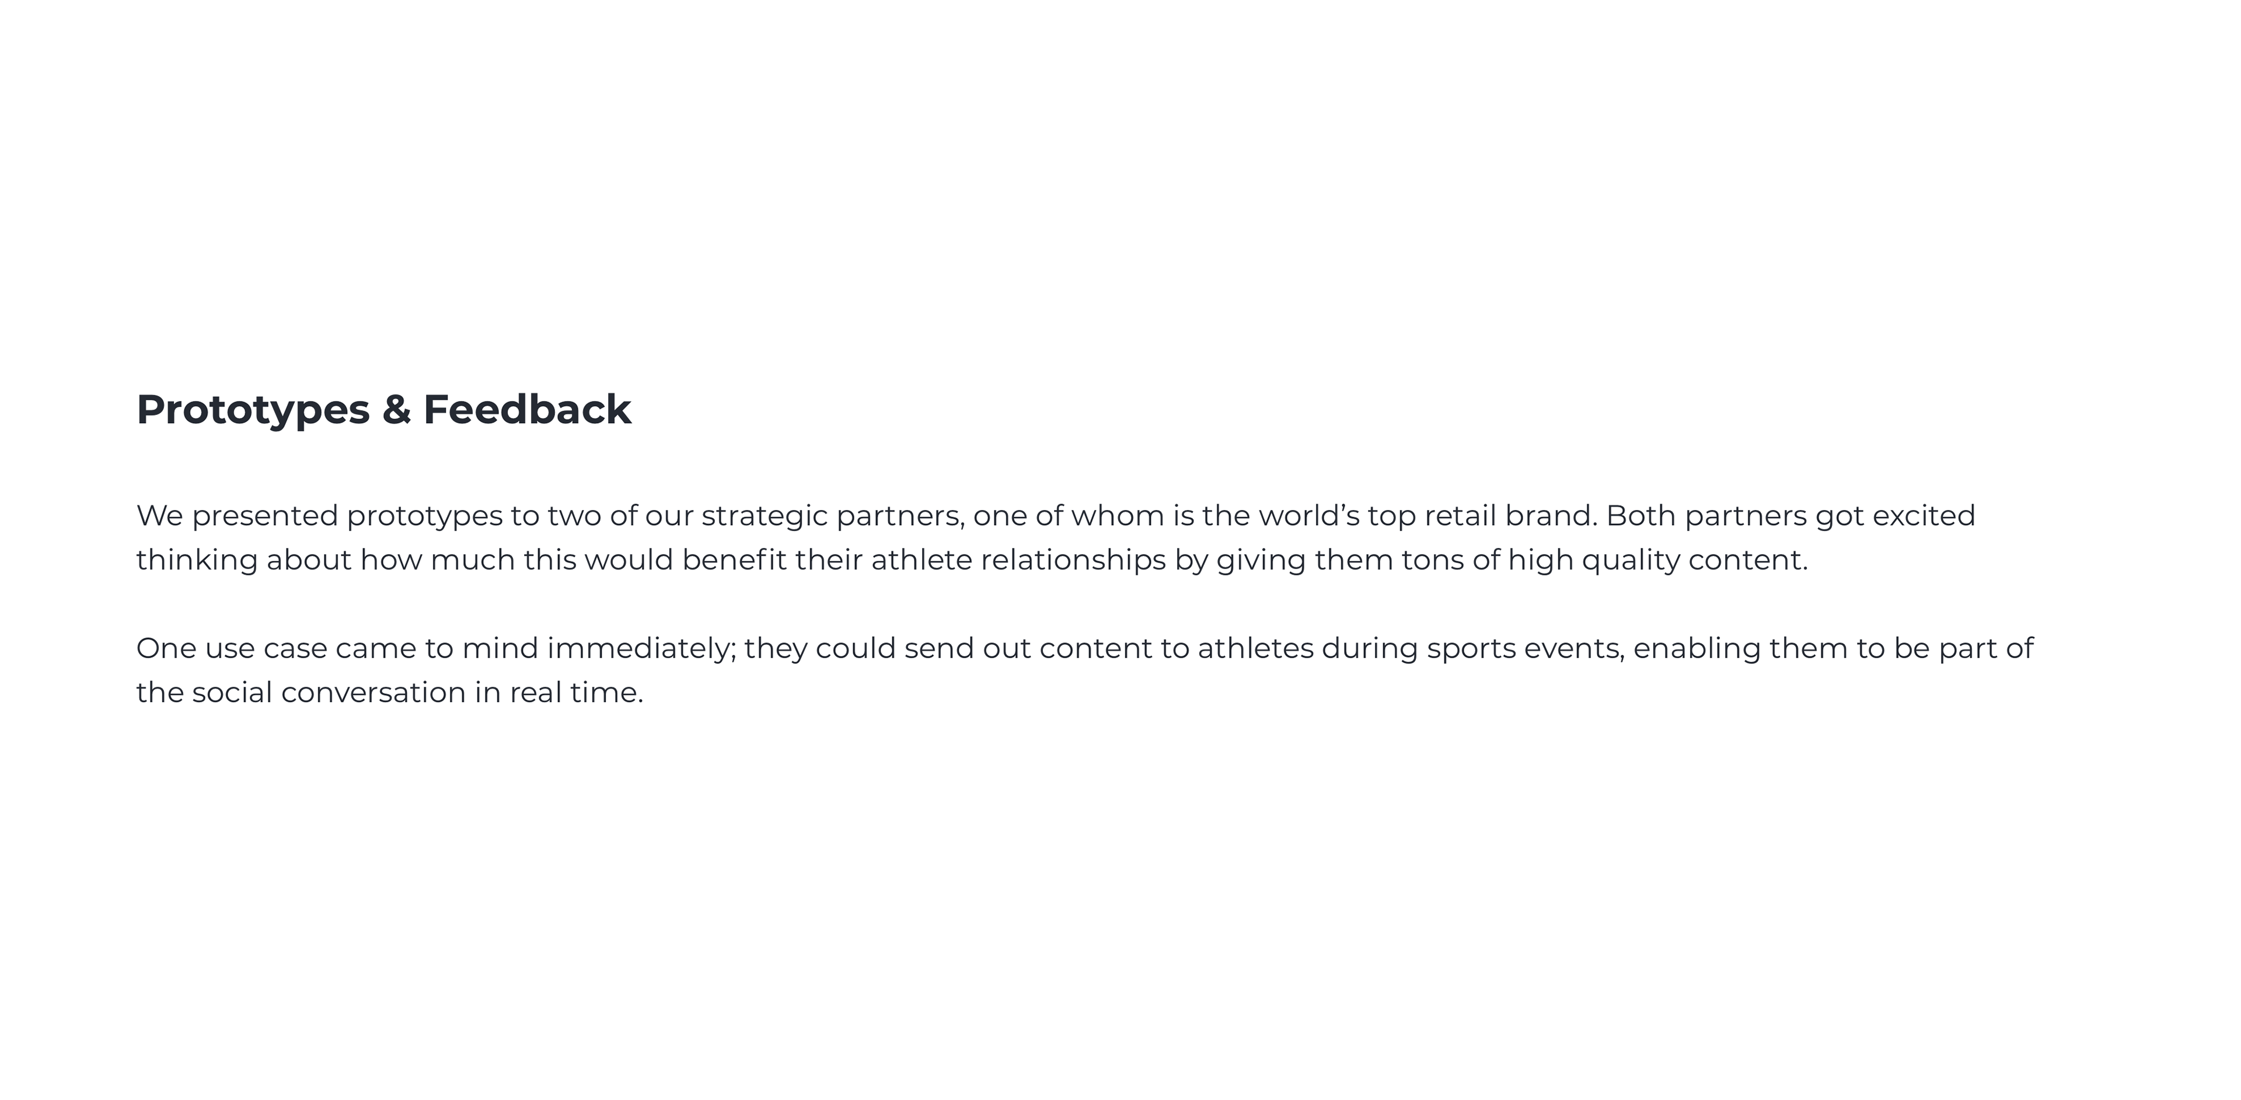2241x1100 pixels.
Task: Click the phrase "social conversation"
Action: tap(329, 693)
